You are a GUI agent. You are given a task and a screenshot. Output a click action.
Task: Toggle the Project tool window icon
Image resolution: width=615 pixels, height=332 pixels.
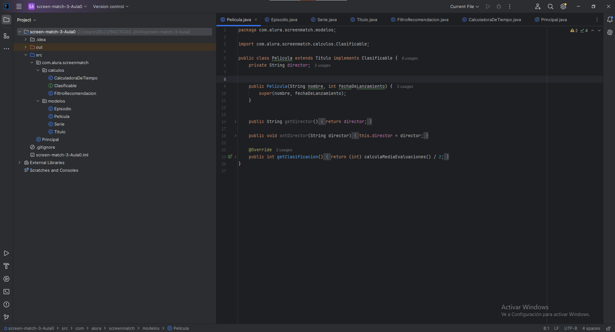6,20
